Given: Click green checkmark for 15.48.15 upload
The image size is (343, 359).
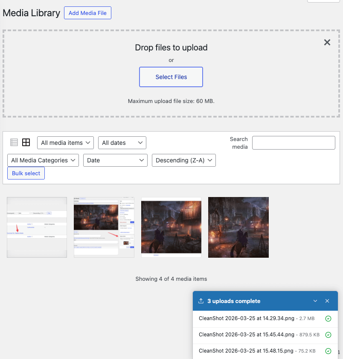Looking at the screenshot, I should pos(328,351).
